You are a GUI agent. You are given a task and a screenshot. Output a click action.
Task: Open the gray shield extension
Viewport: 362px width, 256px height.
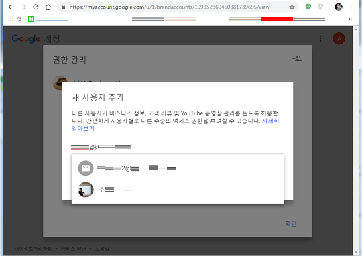pyautogui.click(x=320, y=7)
